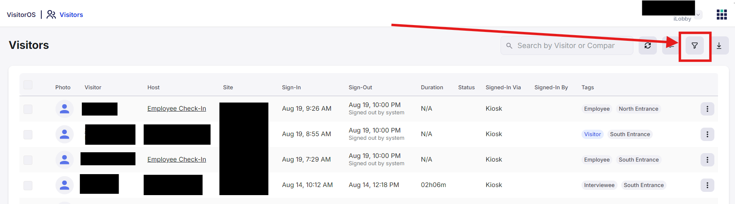Sort by the Sign-Out column header
Viewport: 735px width, 204px height.
pos(360,87)
